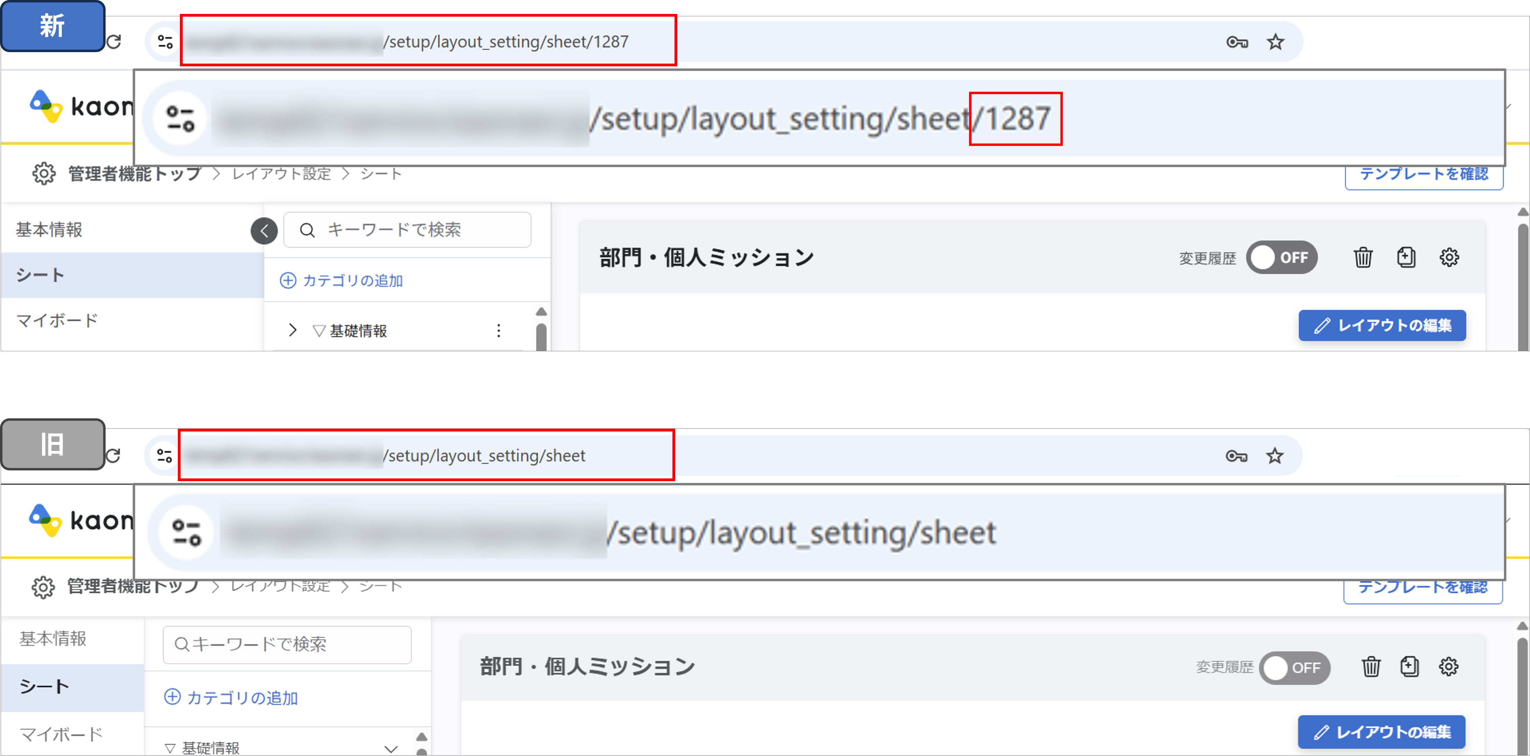Click the trash icon to delete the sheet

pyautogui.click(x=1363, y=257)
